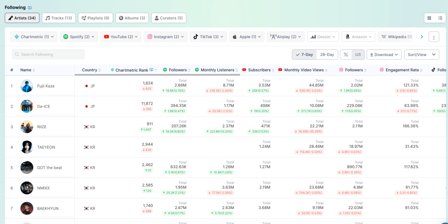
Task: Switch to list view layout icon
Action: (440, 18)
